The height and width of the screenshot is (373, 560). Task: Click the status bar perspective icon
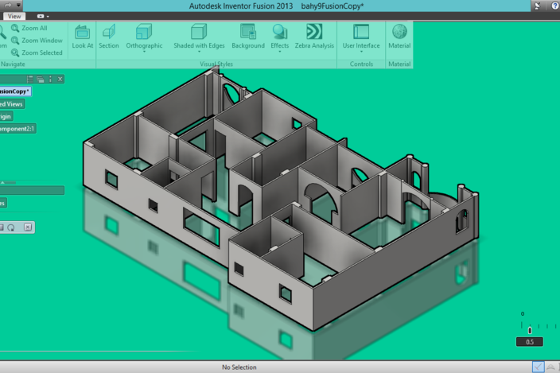point(551,367)
